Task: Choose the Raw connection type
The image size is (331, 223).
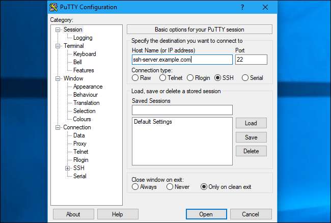Action: [x=135, y=78]
